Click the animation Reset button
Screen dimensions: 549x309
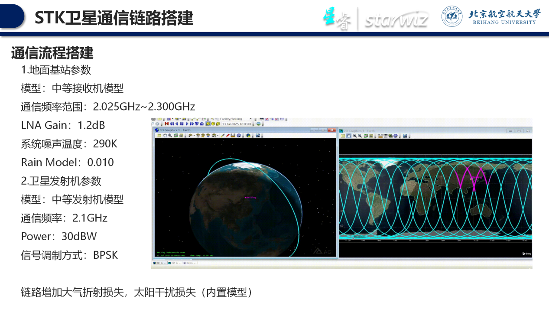[x=166, y=124]
